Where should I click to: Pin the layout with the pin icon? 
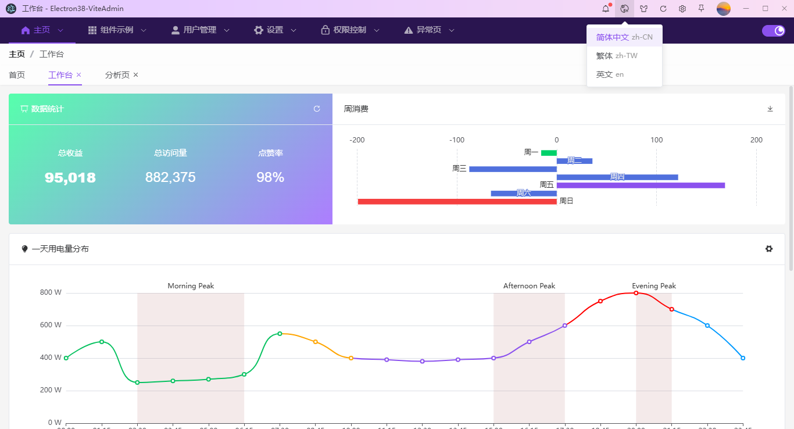point(701,8)
